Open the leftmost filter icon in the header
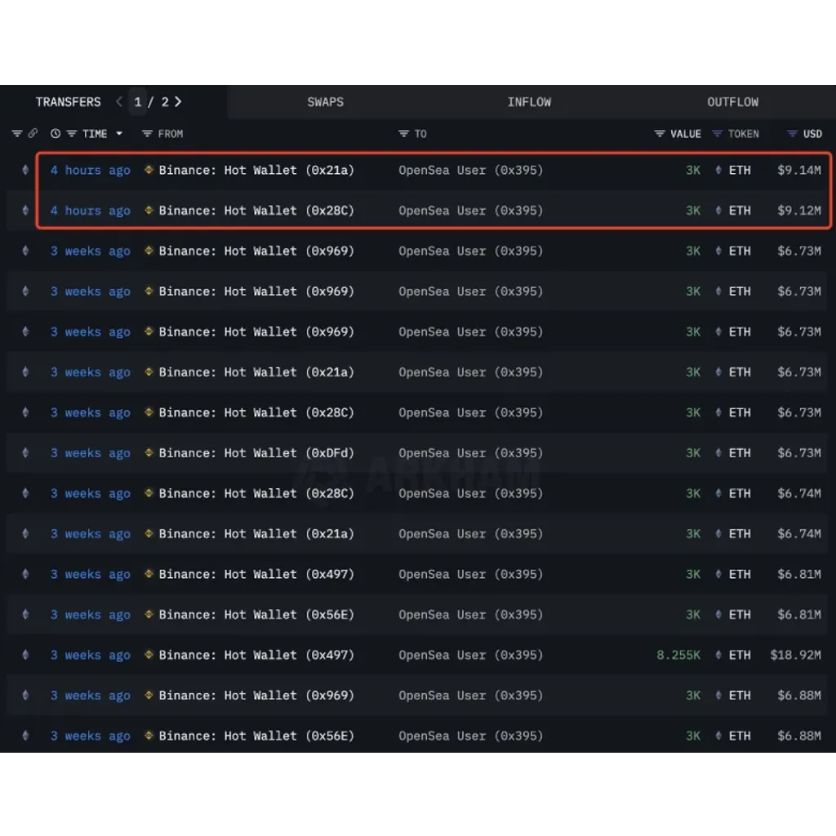 coord(17,133)
